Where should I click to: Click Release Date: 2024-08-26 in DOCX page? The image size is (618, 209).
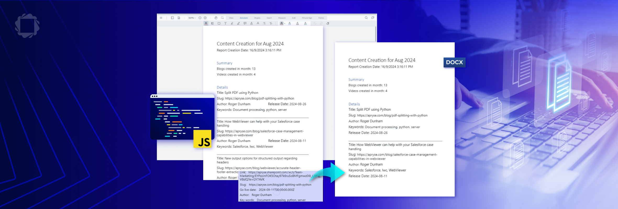pos(368,133)
